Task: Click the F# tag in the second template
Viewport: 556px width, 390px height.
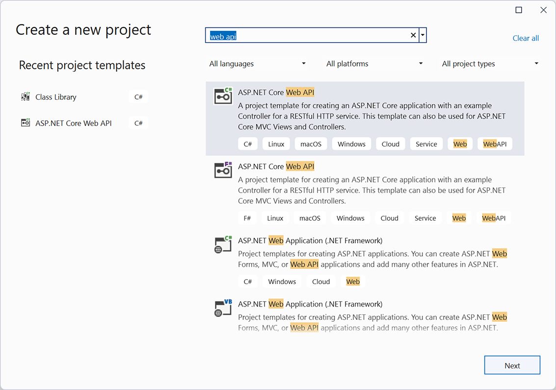Action: [247, 218]
